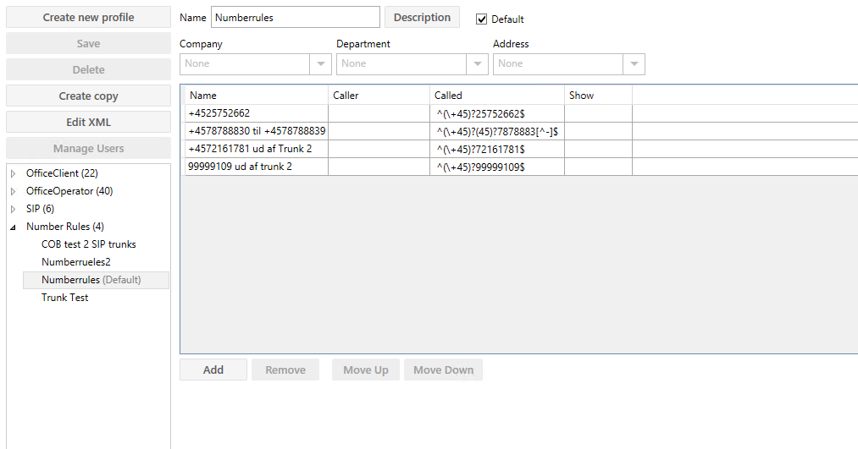Add a new number rule
Viewport: 858px width, 449px height.
click(213, 370)
